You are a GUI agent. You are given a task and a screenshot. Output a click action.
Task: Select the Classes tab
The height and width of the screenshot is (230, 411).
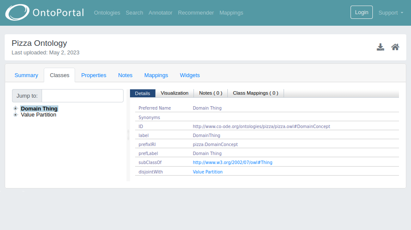pos(60,75)
